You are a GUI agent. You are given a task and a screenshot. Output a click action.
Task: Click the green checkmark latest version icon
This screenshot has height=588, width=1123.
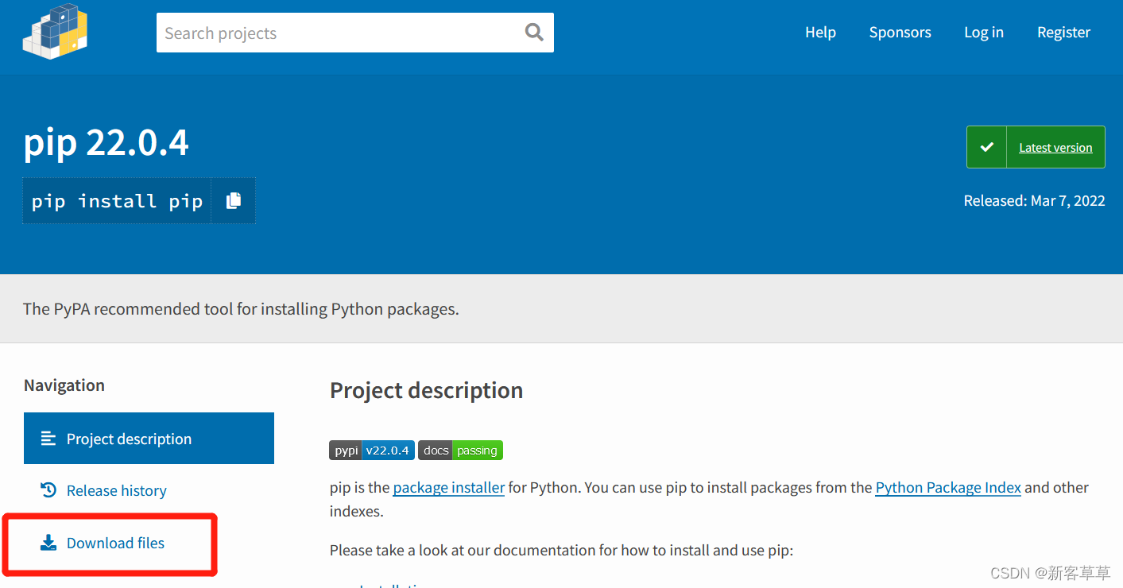click(986, 147)
